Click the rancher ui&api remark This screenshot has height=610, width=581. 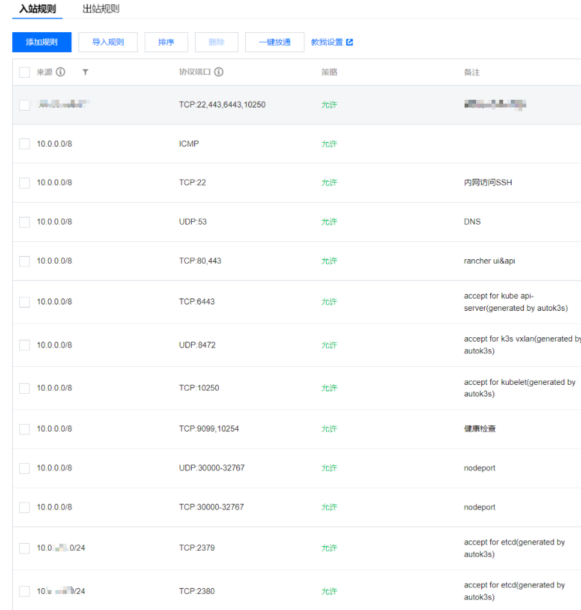pyautogui.click(x=490, y=261)
